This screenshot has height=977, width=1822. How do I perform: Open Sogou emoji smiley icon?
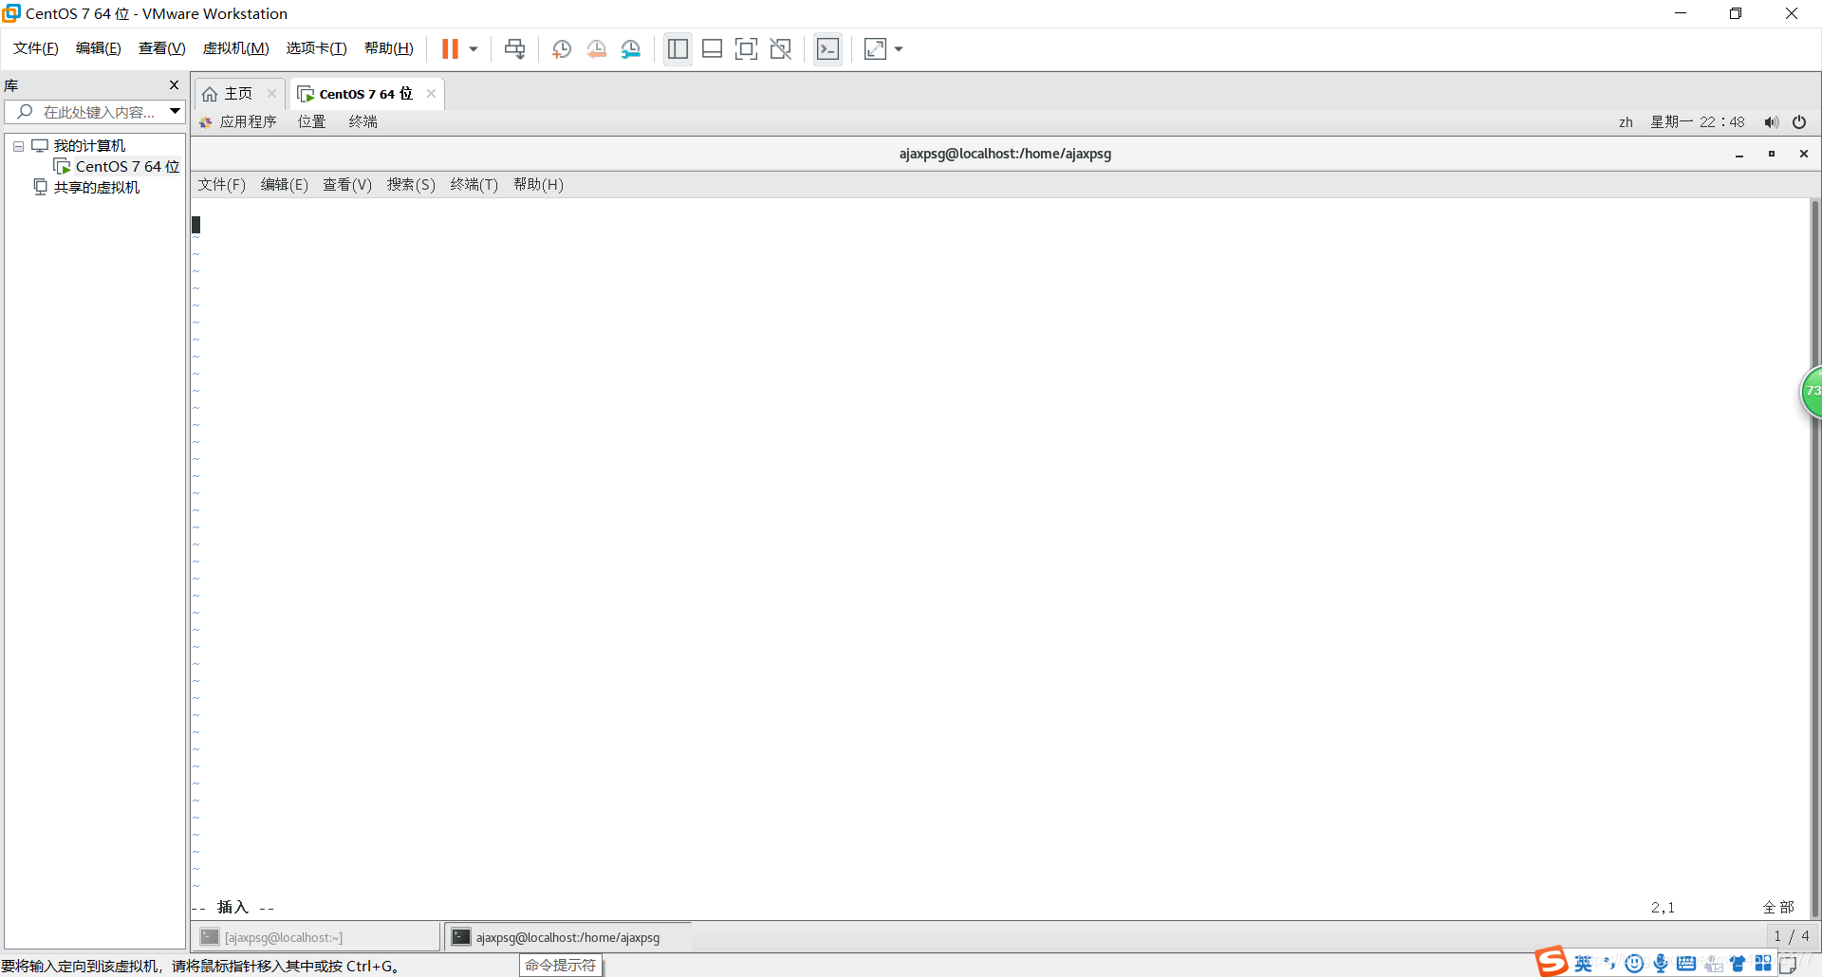[x=1634, y=964]
